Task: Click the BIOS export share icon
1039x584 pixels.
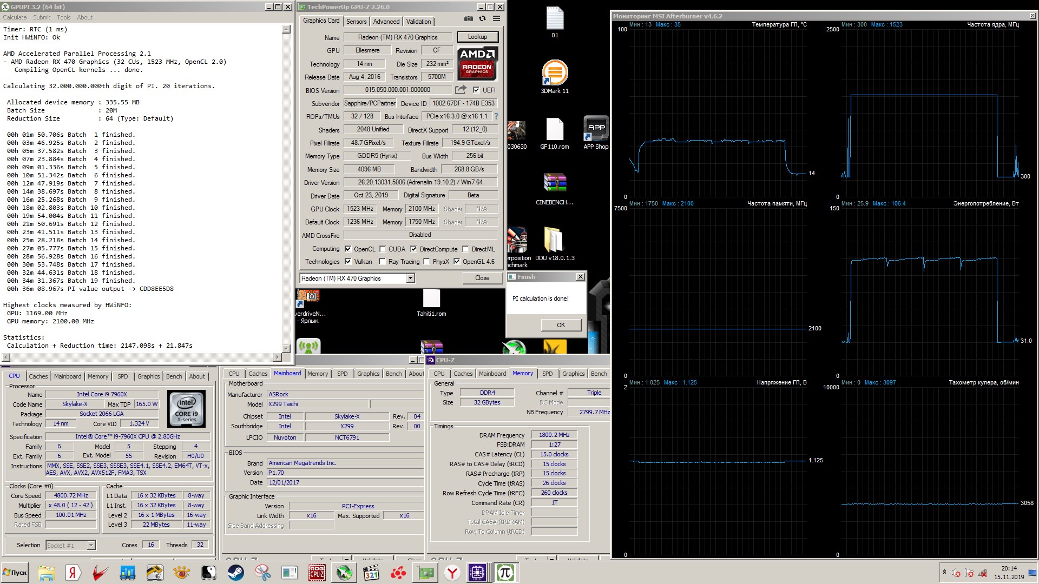Action: click(x=461, y=90)
